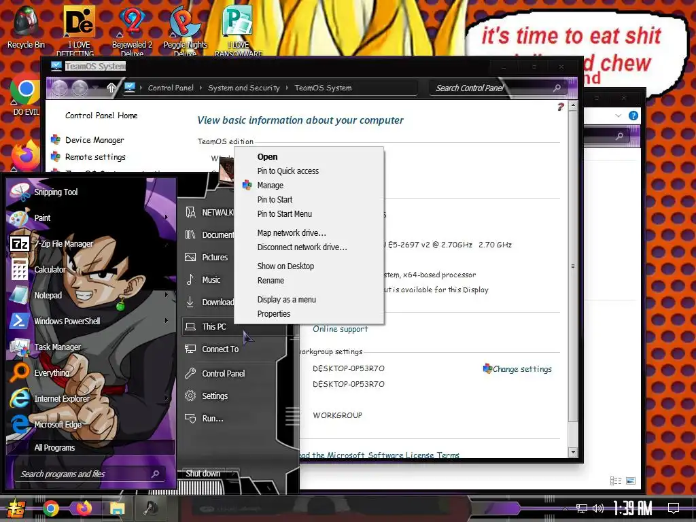Click the Shut down button
The width and height of the screenshot is (696, 522).
click(x=203, y=474)
